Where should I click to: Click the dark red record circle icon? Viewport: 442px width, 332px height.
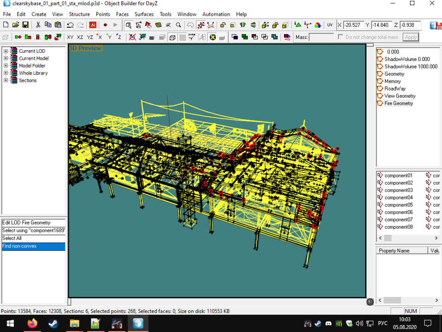pos(105,25)
